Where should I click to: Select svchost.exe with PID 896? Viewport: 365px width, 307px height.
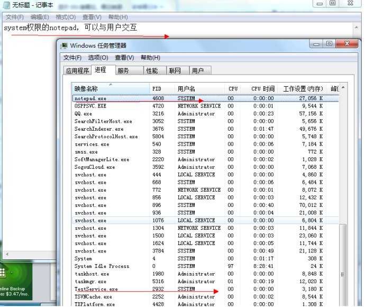tap(205, 205)
